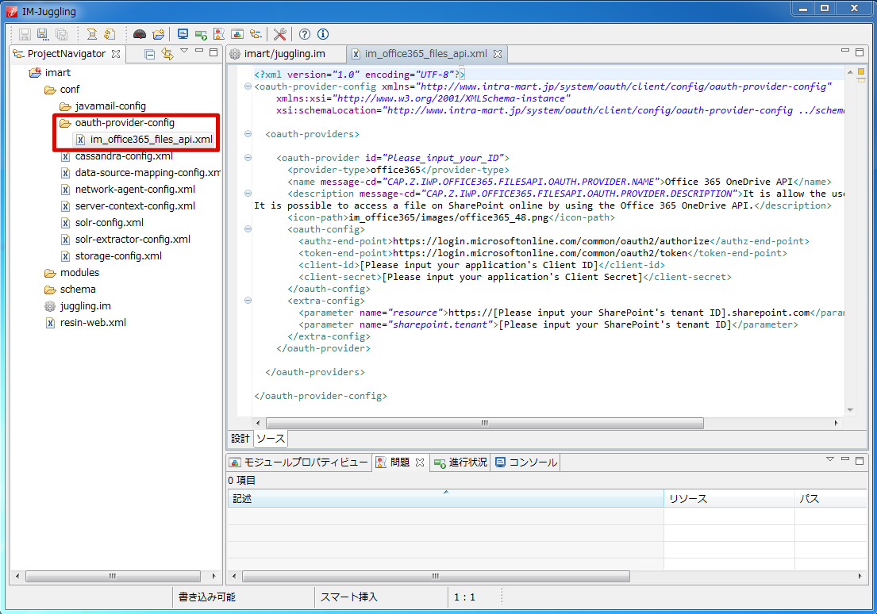Open the bottom panel view menu triangle
Viewport: 877px width, 614px height.
(x=830, y=459)
